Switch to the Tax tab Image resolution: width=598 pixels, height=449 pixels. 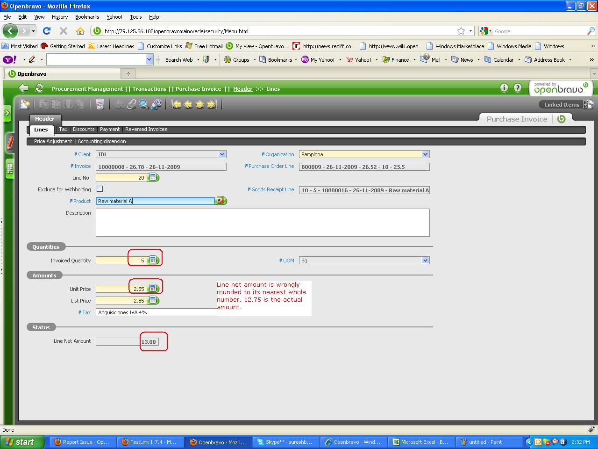coord(63,129)
